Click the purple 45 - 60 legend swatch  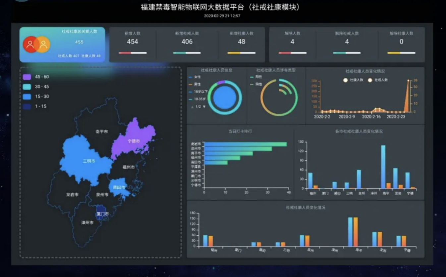pos(27,77)
